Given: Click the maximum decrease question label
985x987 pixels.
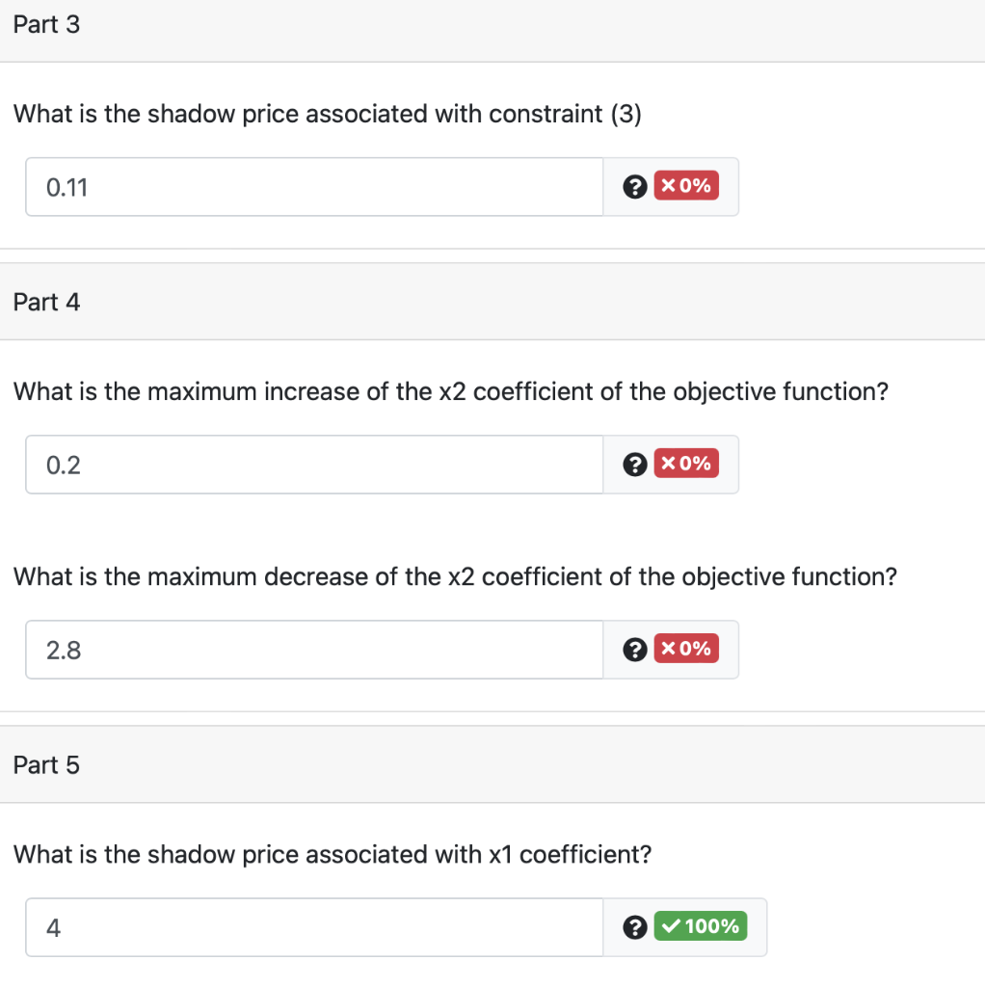Looking at the screenshot, I should click(x=455, y=576).
